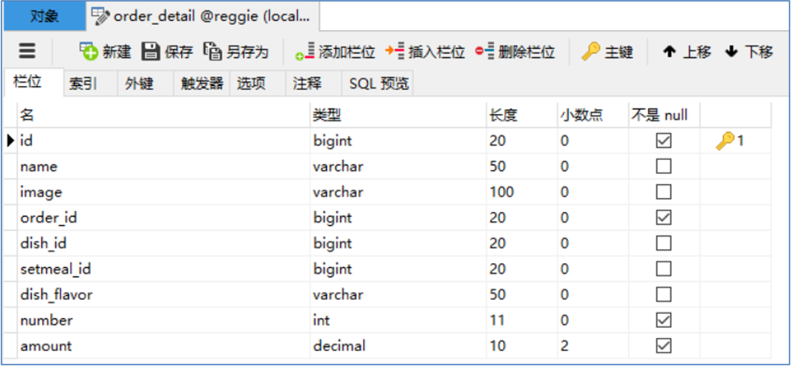Toggle not null checkbox for number

pos(664,319)
